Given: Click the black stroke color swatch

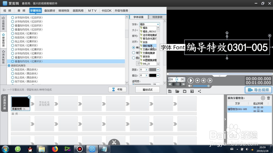Looking at the screenshot, I should 153,75.
